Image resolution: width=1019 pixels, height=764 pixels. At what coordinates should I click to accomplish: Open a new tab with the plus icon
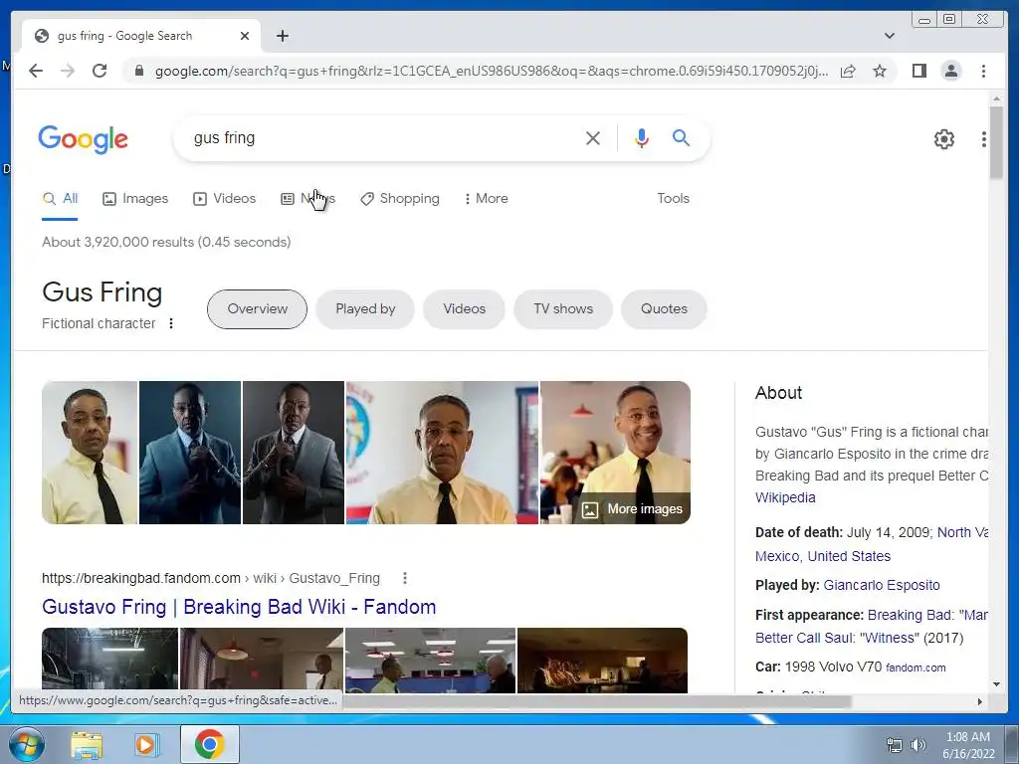click(282, 36)
